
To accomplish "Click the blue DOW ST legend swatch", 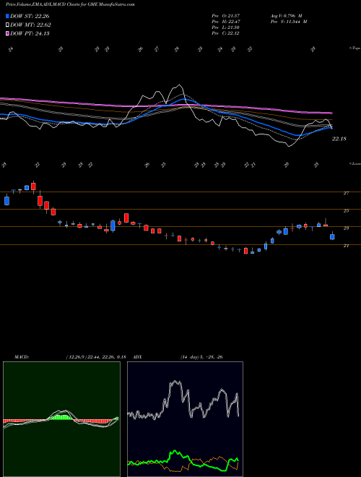I will 7,16.
